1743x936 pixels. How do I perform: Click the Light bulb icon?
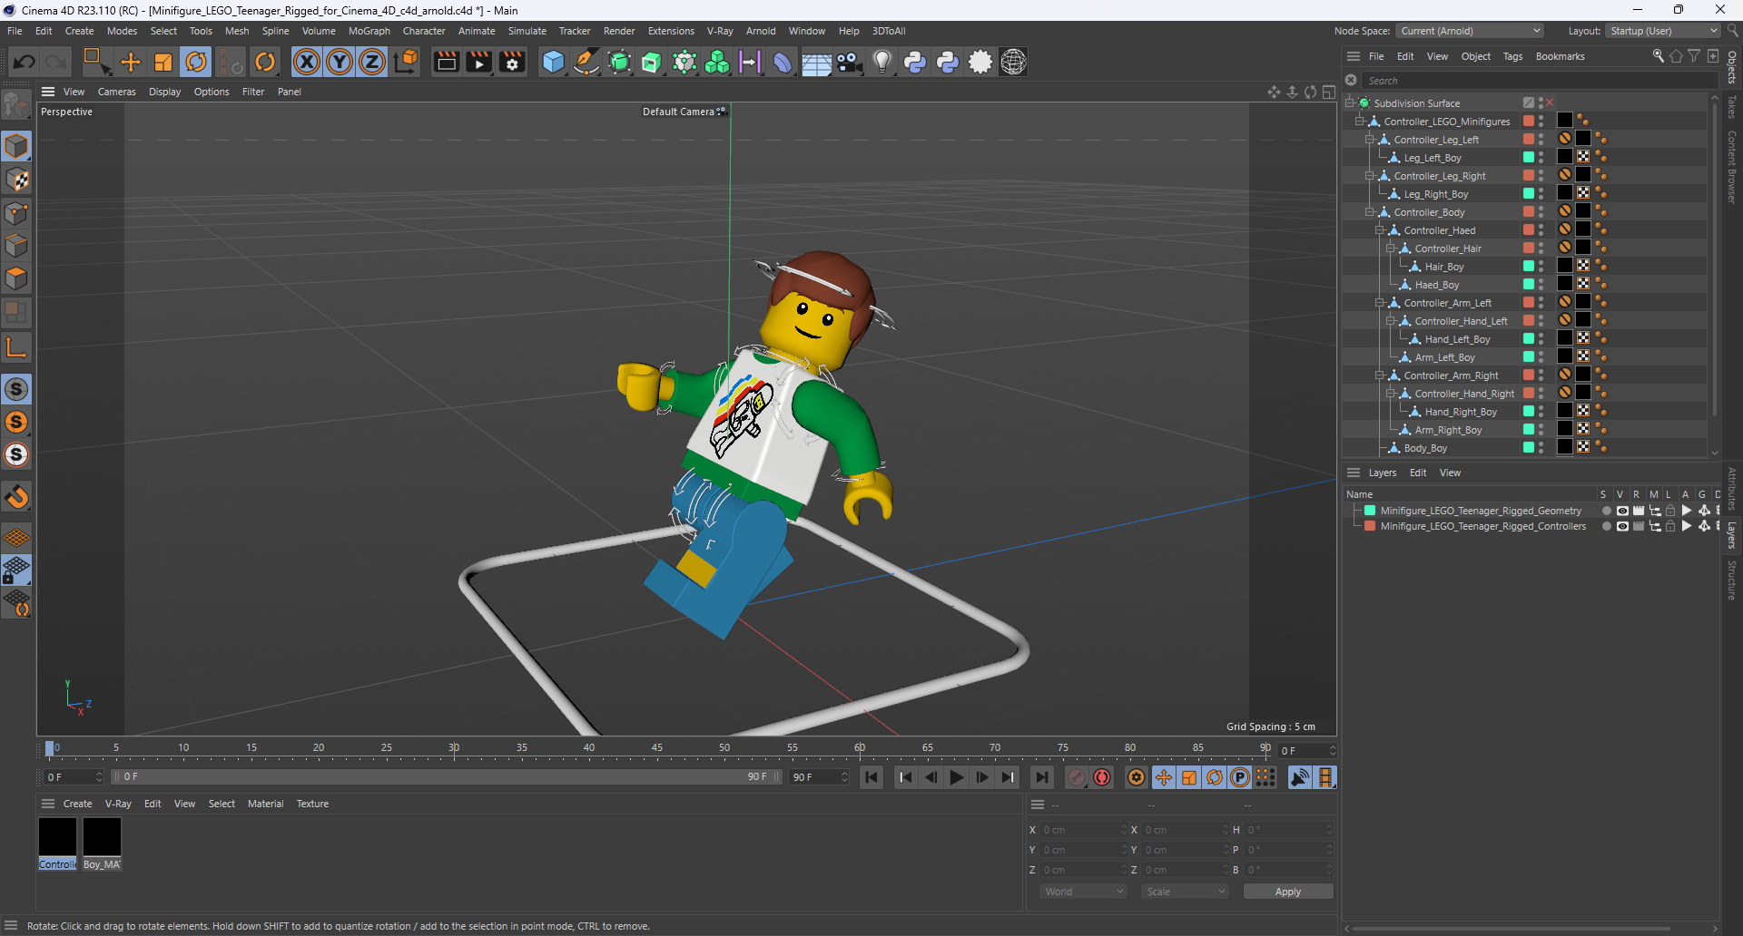[x=881, y=62]
